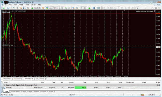Click the green highlighted 0.8610 price cell

(x=81, y=88)
